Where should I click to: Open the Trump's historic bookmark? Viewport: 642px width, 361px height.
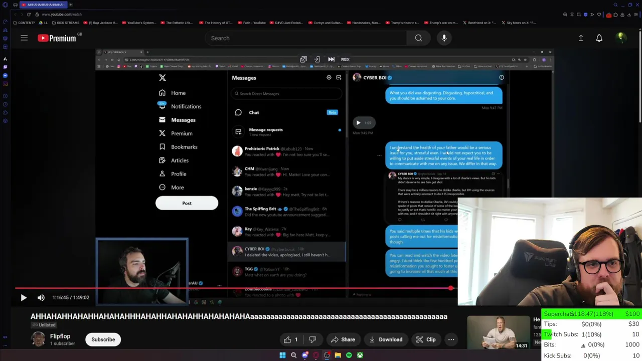click(403, 23)
